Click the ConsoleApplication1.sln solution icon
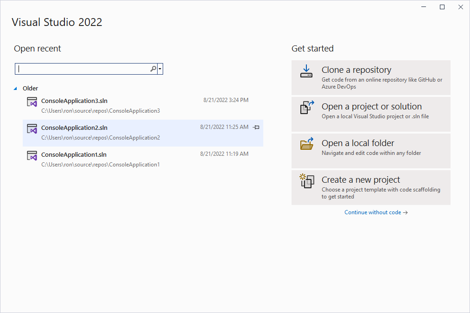 (32, 156)
